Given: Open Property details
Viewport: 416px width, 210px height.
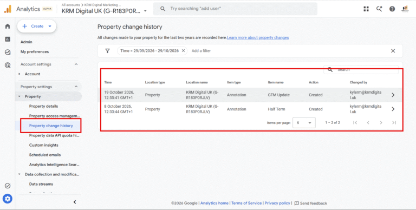Looking at the screenshot, I should [43, 106].
